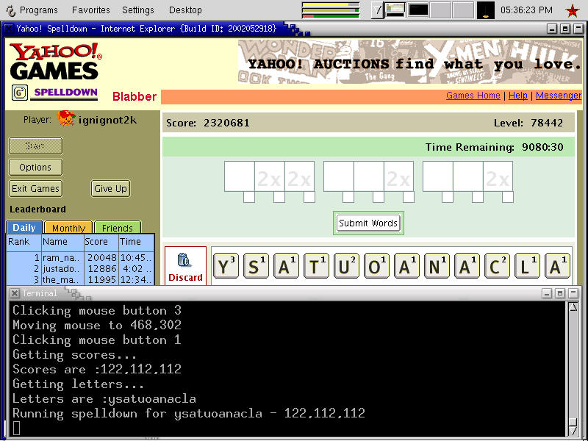
Task: Select the justado.. leaderboard row
Action: (80, 269)
